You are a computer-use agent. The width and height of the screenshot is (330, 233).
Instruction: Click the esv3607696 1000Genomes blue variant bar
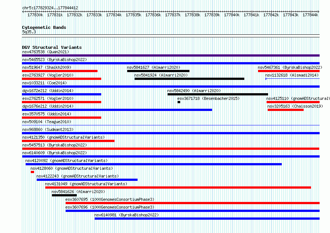[x=192, y=211]
